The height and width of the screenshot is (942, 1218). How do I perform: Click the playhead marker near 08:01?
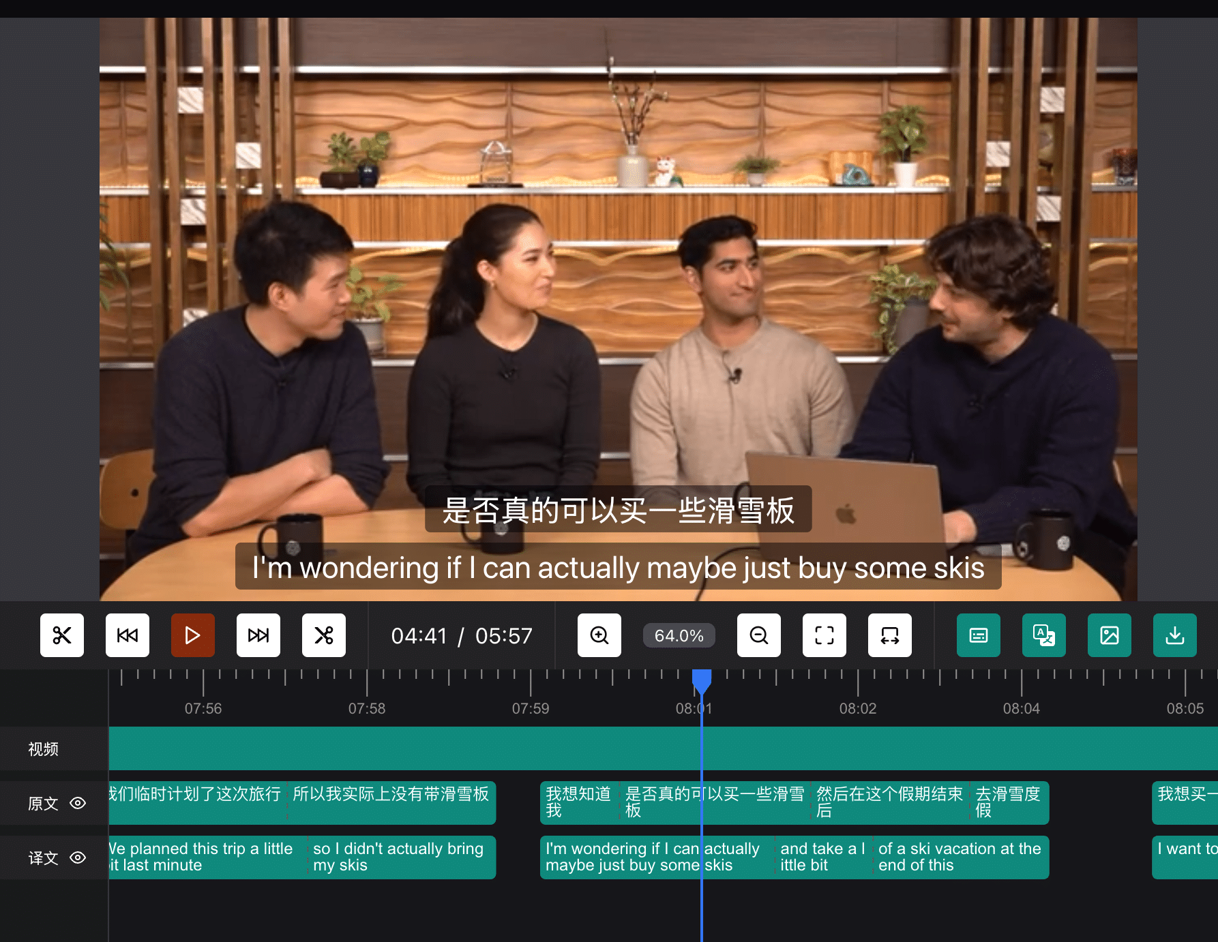click(702, 678)
